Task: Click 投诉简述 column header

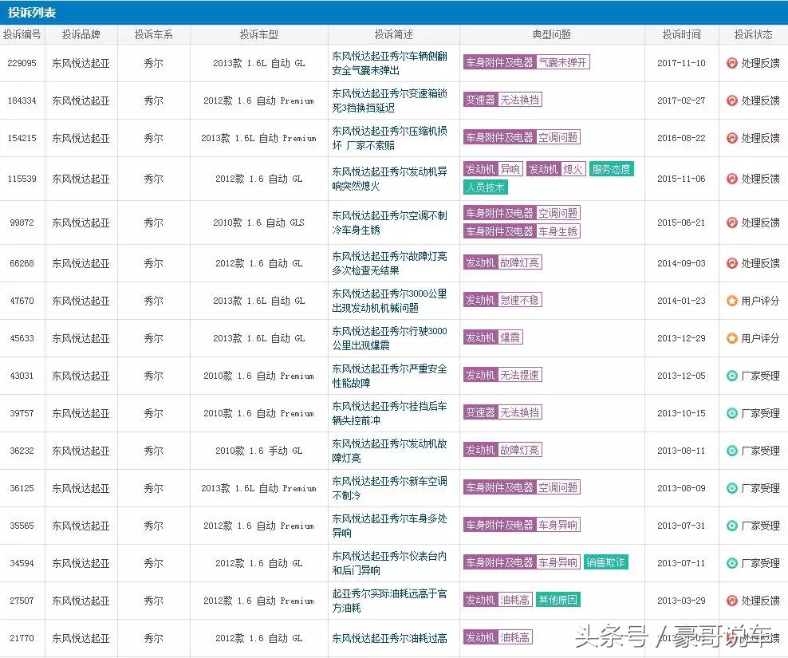Action: pos(393,34)
